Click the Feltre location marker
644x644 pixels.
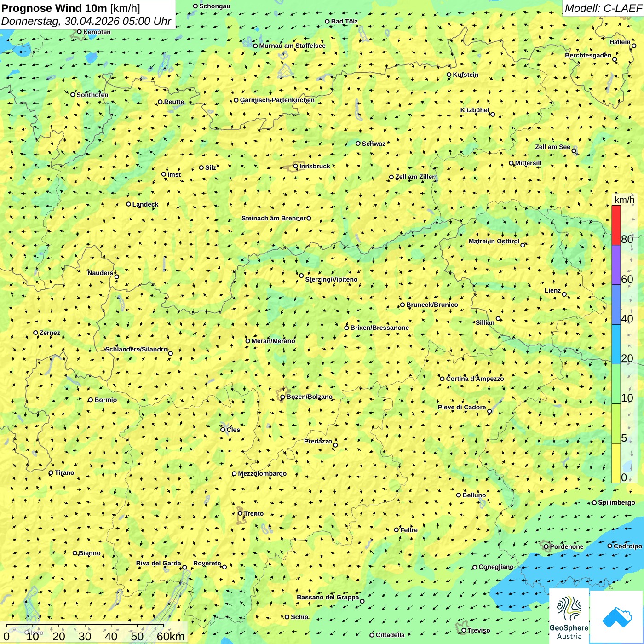[x=396, y=530]
